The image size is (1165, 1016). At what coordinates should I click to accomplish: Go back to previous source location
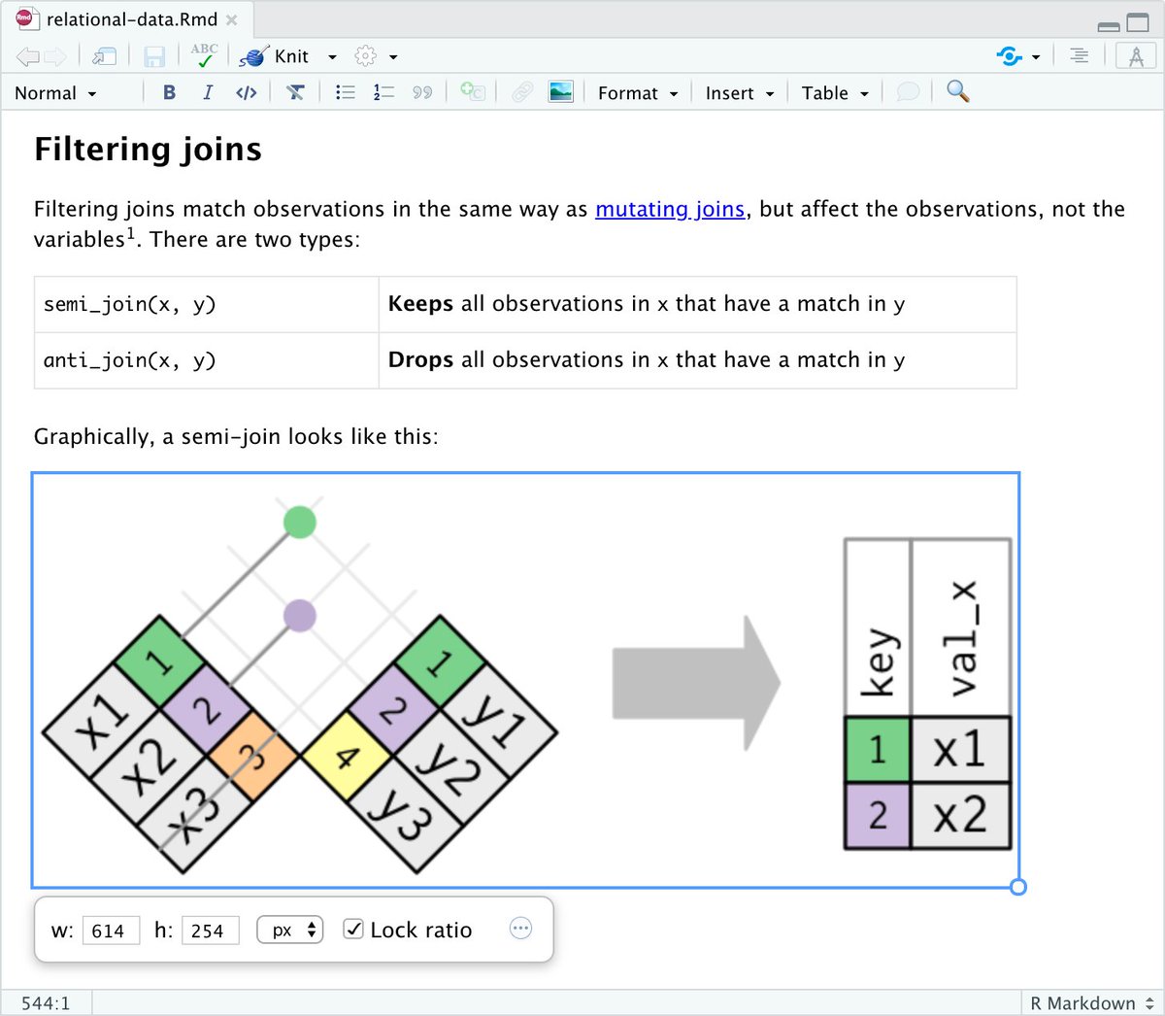pyautogui.click(x=27, y=57)
